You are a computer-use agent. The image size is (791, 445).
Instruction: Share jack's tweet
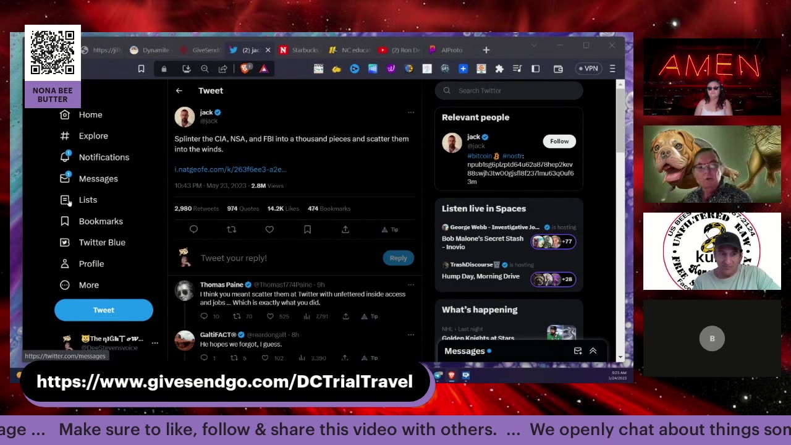click(345, 229)
